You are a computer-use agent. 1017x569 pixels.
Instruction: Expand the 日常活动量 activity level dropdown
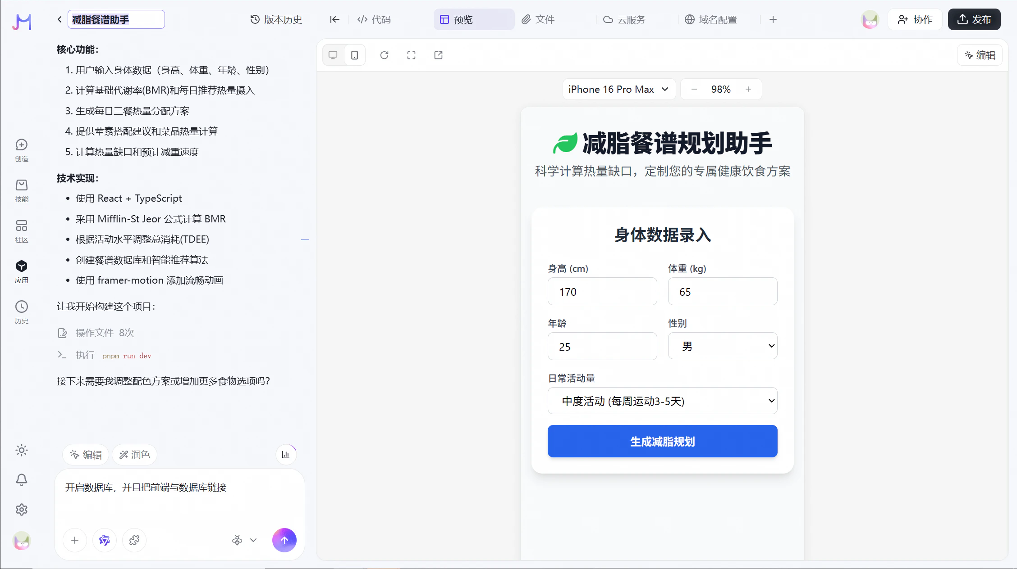(x=662, y=401)
